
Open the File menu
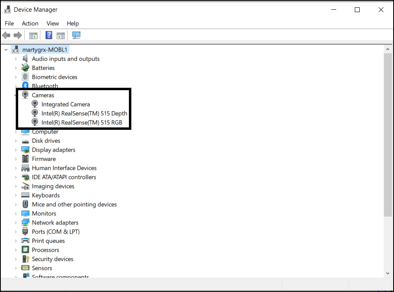(x=9, y=23)
